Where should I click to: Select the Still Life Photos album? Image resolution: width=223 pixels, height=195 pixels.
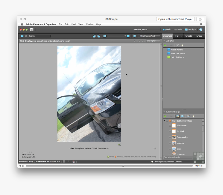pyautogui.click(x=177, y=57)
